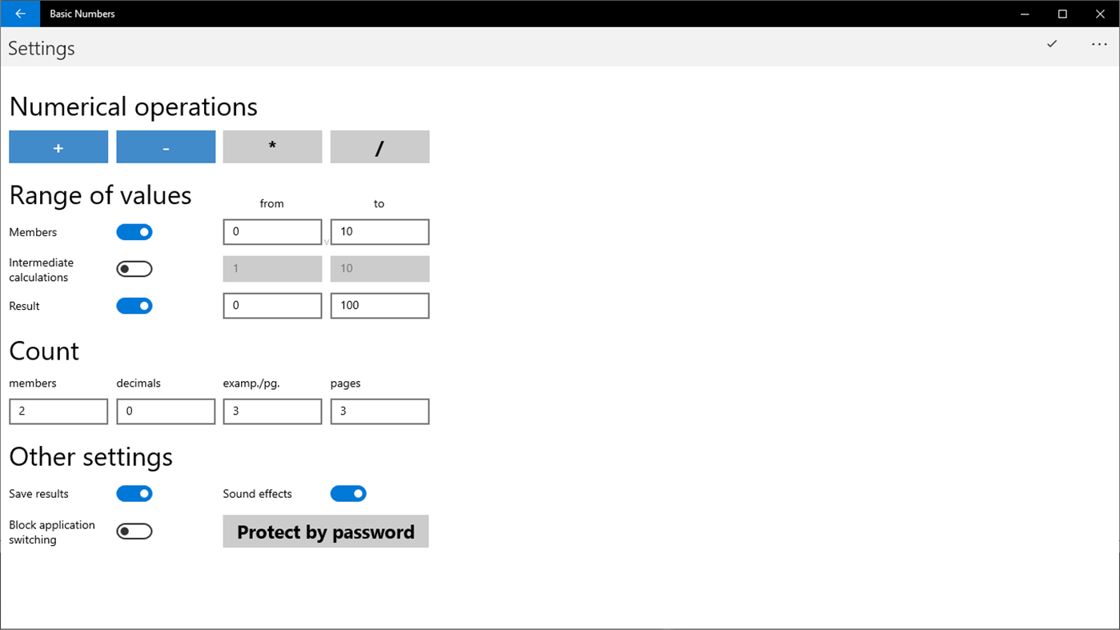This screenshot has height=630, width=1120.
Task: Focus the Members 'from' field
Action: [272, 232]
